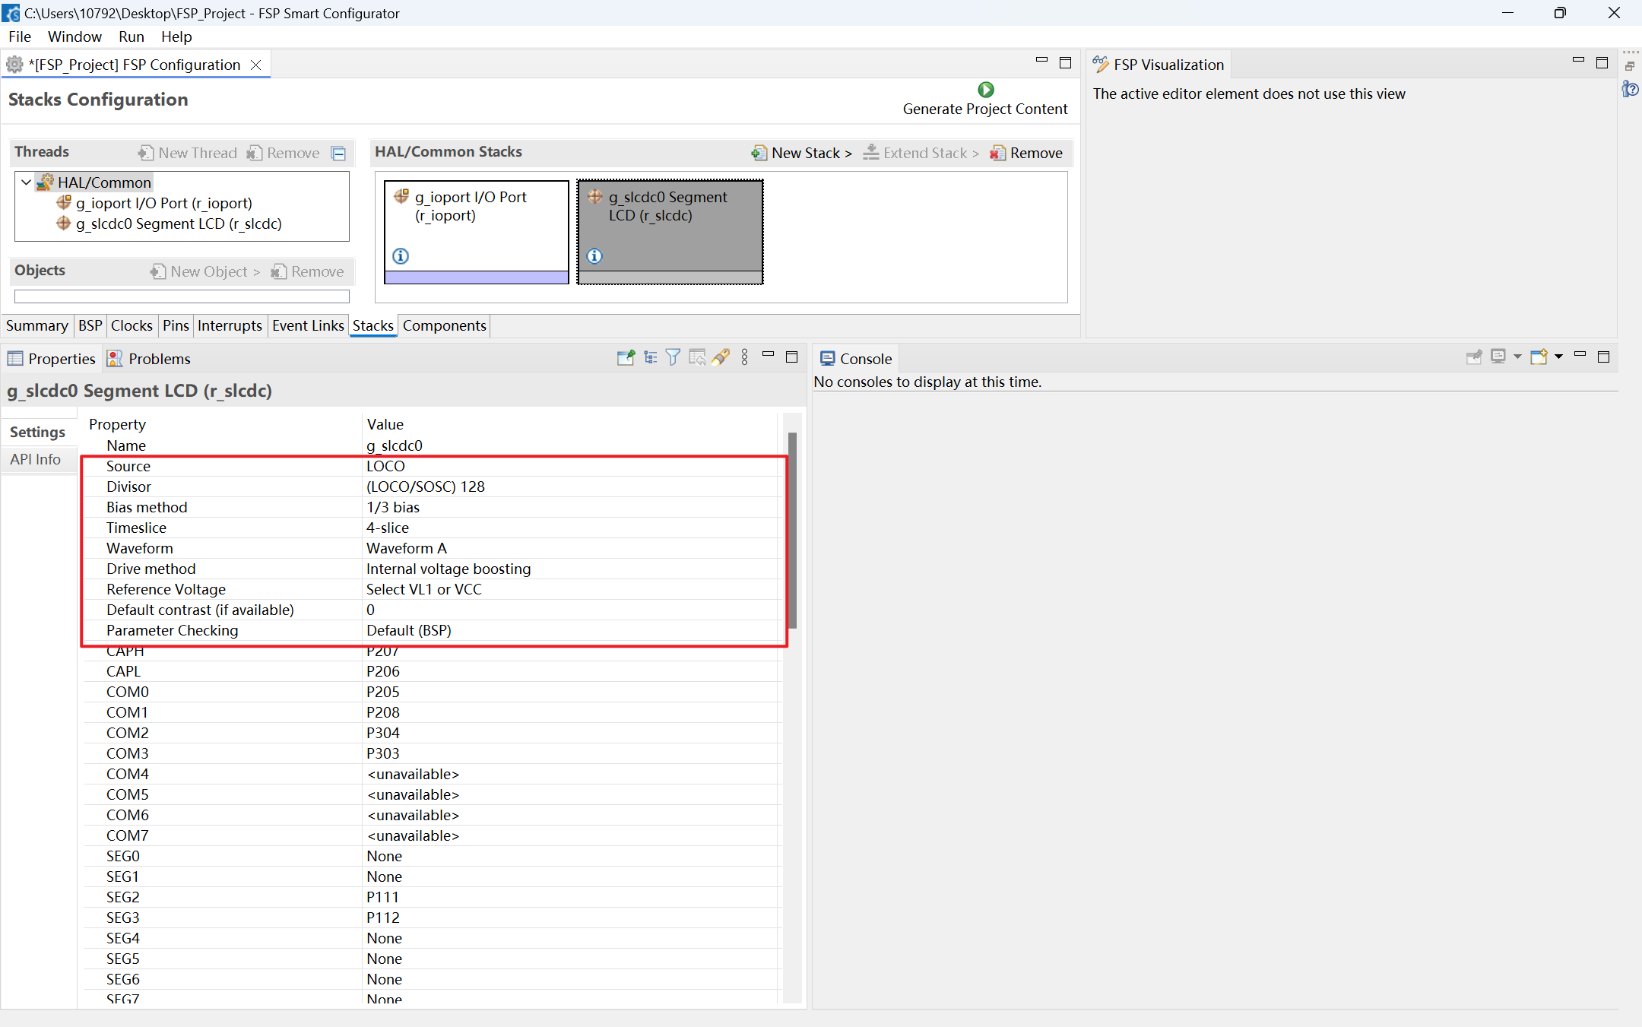This screenshot has width=1642, height=1027.
Task: Click Generate Project Content label
Action: tap(985, 109)
